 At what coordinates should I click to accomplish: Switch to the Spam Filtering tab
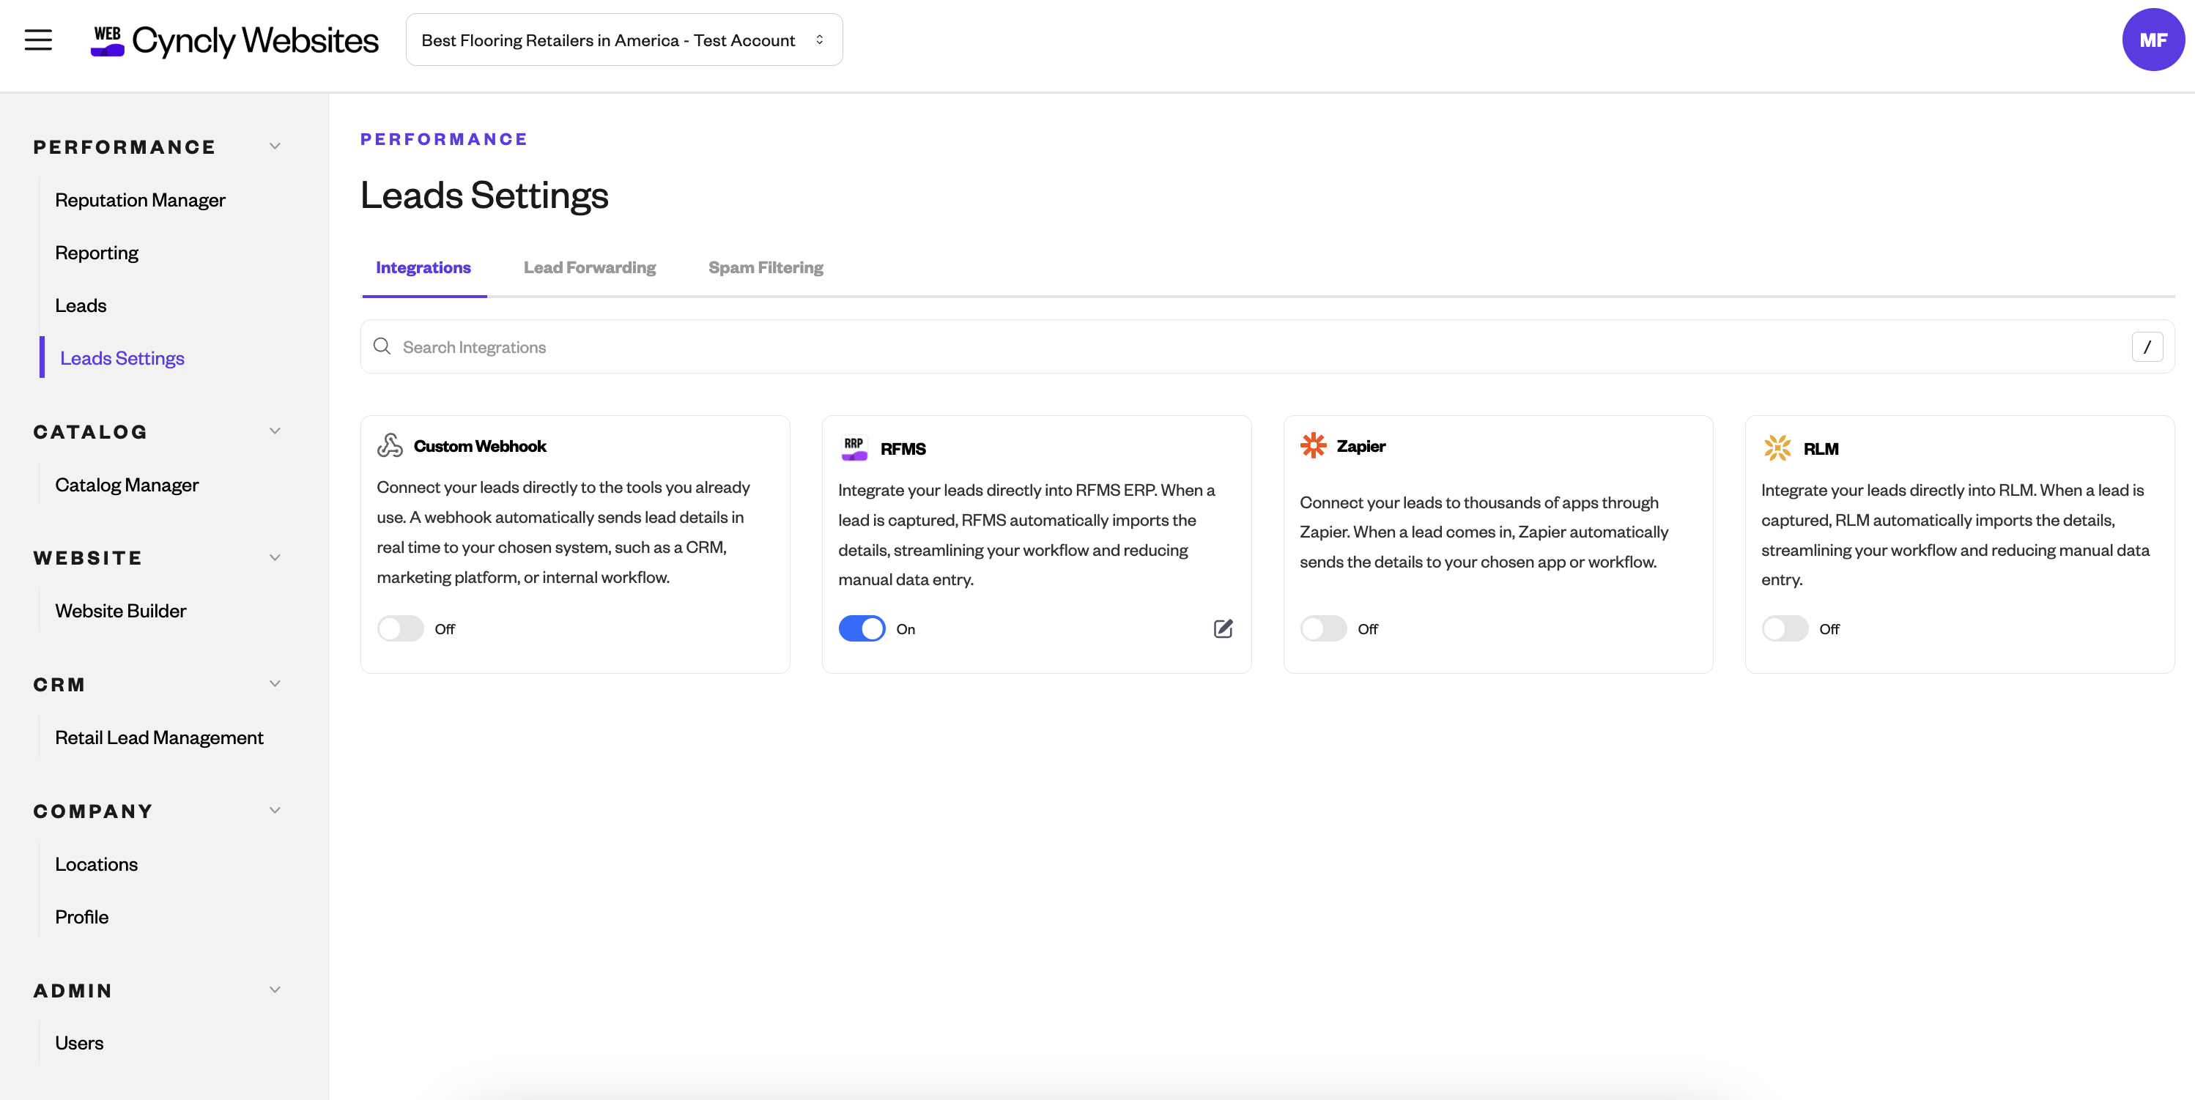point(765,267)
